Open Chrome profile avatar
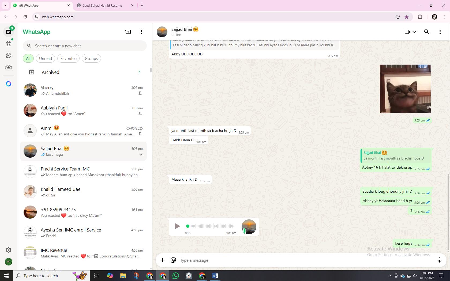Image resolution: width=450 pixels, height=281 pixels. (434, 17)
